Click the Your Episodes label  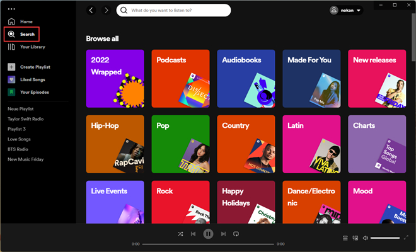35,92
